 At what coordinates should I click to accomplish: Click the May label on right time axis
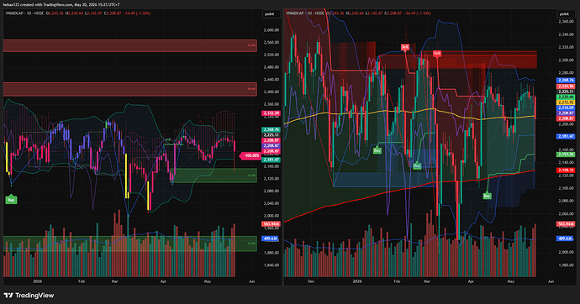(511, 281)
